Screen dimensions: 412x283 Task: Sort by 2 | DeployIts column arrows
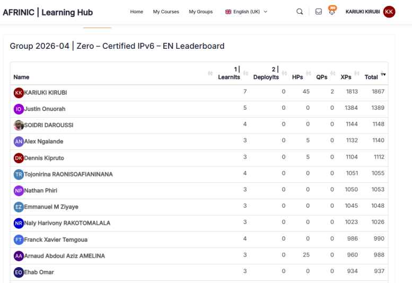pyautogui.click(x=285, y=73)
